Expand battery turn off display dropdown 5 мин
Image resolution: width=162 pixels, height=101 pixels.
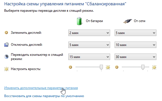click(x=89, y=45)
